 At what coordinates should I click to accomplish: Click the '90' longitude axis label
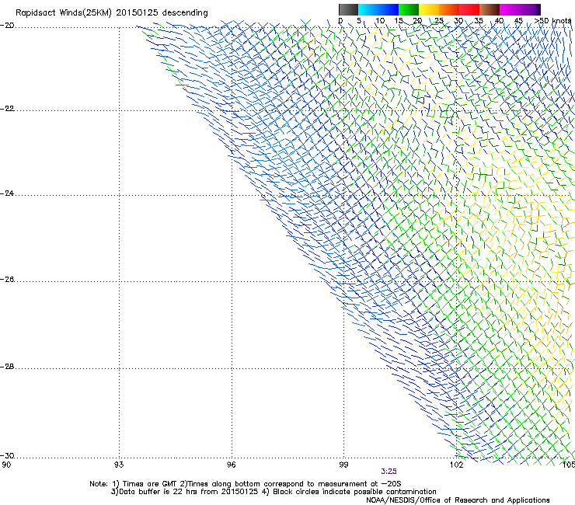coord(6,465)
